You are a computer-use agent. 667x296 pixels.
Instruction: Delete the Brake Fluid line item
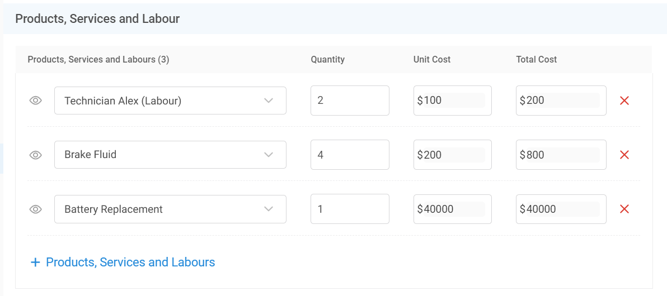[624, 155]
